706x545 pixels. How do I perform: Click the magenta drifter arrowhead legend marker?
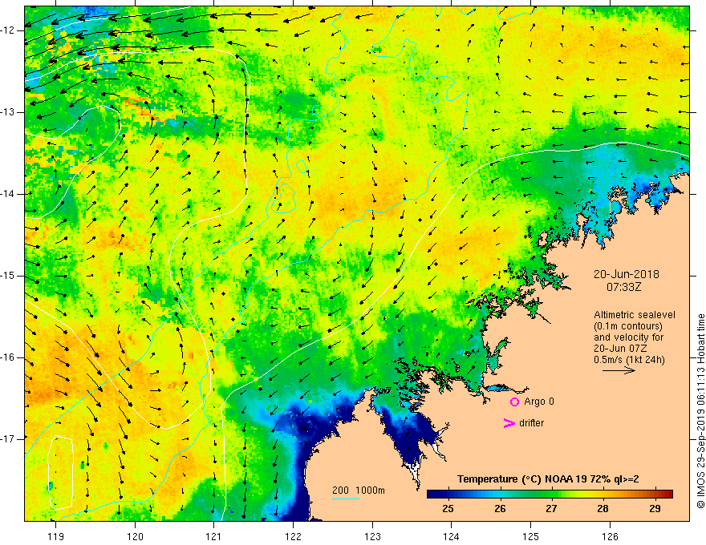(509, 423)
